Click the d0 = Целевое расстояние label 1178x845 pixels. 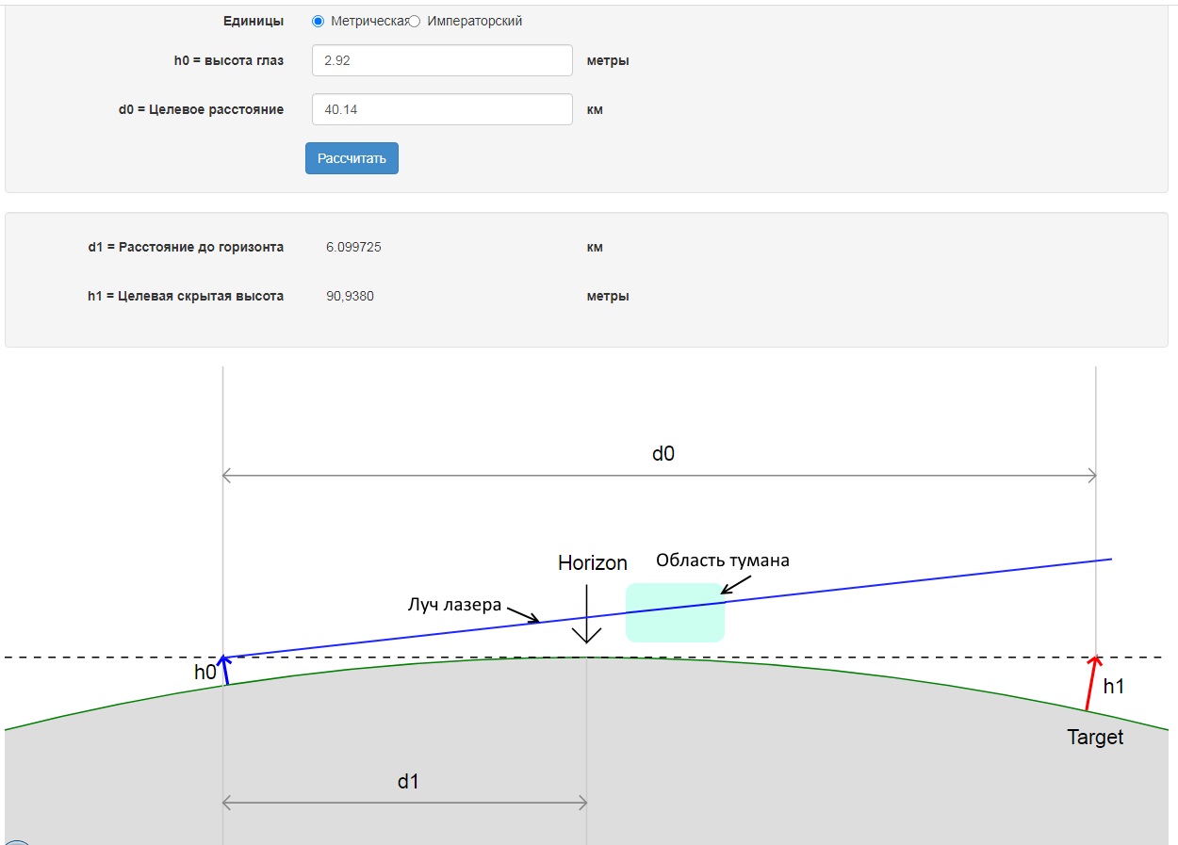tap(201, 109)
